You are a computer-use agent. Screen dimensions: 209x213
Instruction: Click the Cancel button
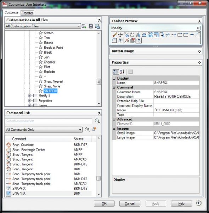click(130, 203)
